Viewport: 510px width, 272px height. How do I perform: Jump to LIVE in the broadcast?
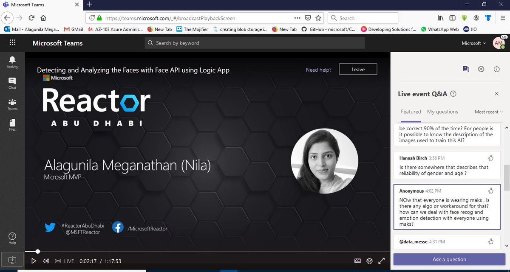click(65, 261)
